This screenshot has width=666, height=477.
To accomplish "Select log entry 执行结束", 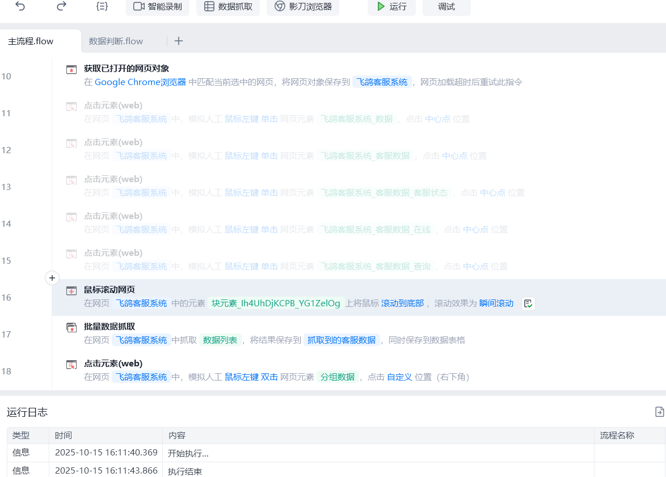I will (x=185, y=471).
